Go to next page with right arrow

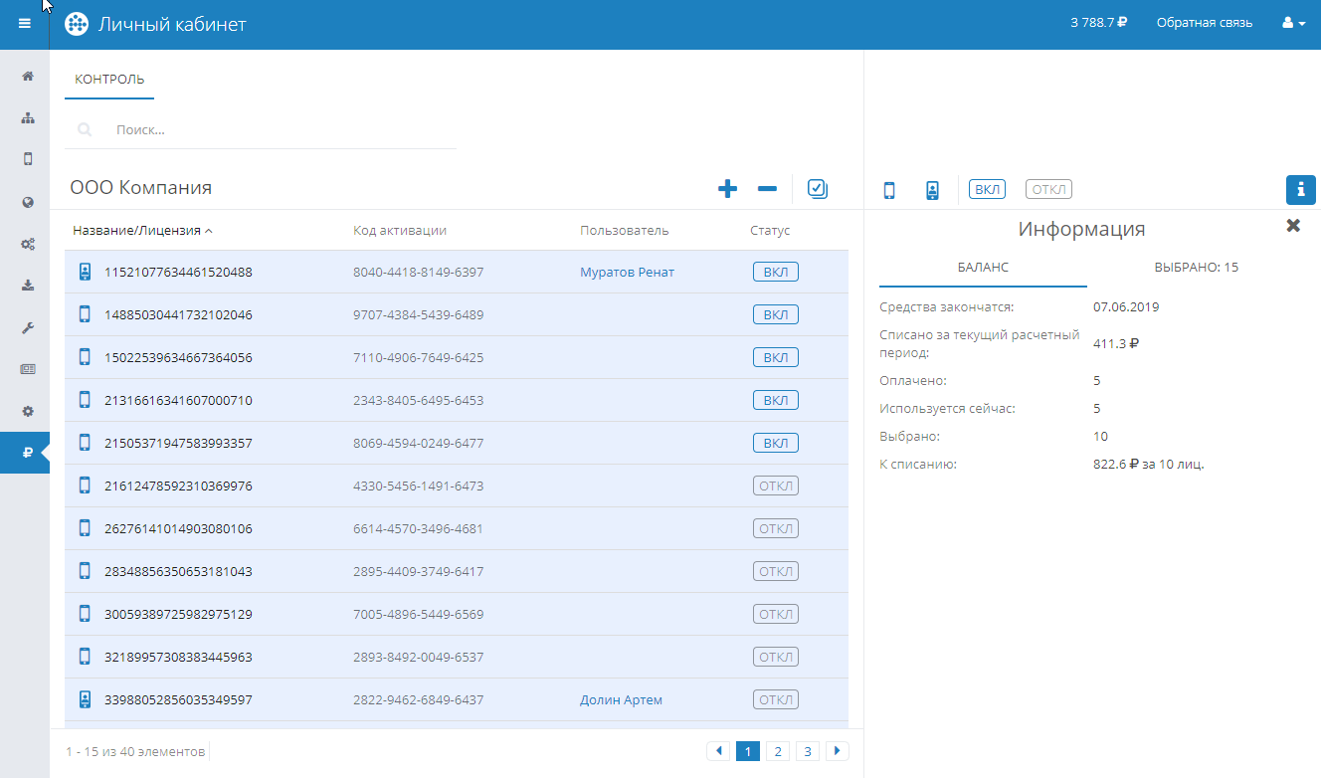click(838, 751)
